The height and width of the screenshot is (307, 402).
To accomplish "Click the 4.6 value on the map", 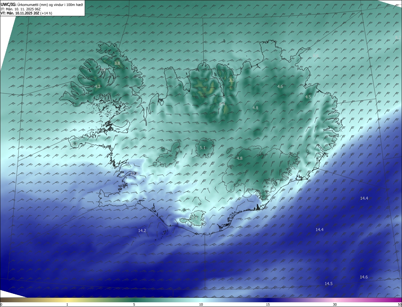I will (x=280, y=86).
